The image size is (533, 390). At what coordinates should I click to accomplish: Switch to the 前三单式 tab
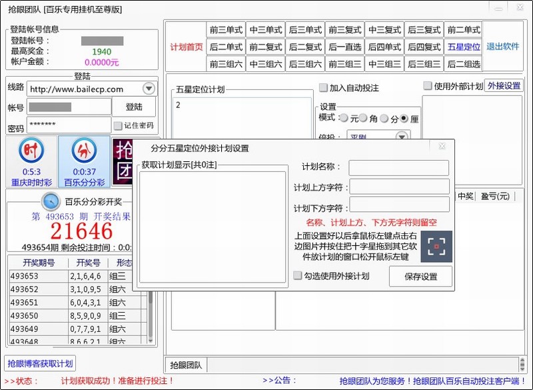[x=226, y=30]
